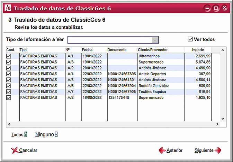The width and height of the screenshot is (233, 162).
Task: Uncheck Cont. box for invoice A/5
Action: pos(9,80)
